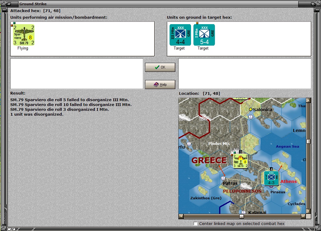Image resolution: width=321 pixels, height=231 pixels.
Task: Click the Aegean Sea label on the map
Action: tap(287, 146)
